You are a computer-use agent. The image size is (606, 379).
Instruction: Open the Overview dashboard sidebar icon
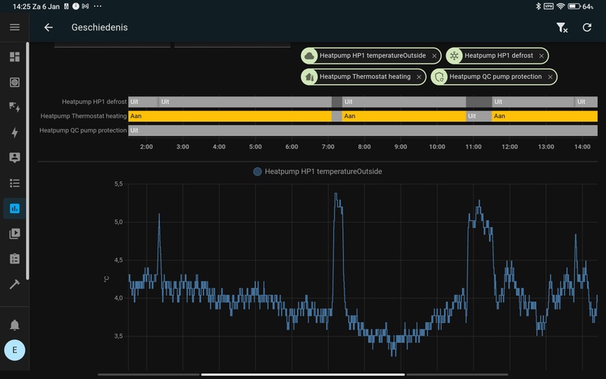coord(14,57)
